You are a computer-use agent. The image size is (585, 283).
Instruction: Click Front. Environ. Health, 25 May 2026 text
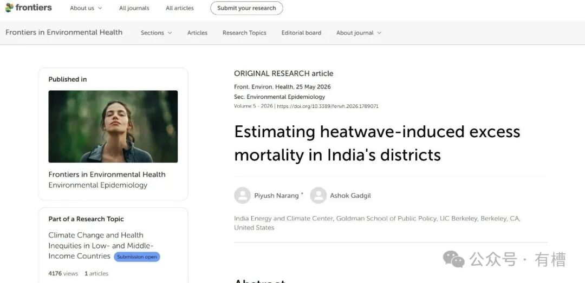click(282, 87)
